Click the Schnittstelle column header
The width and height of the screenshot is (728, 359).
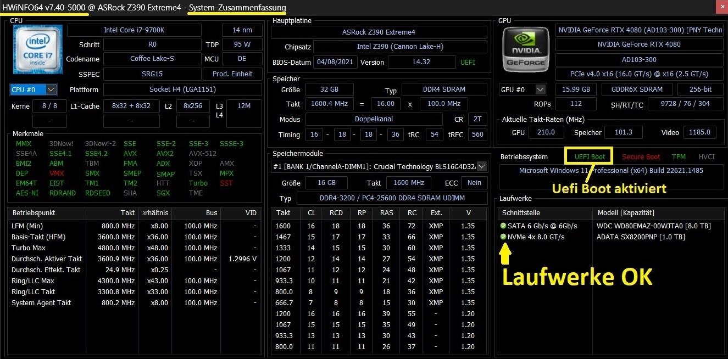545,212
